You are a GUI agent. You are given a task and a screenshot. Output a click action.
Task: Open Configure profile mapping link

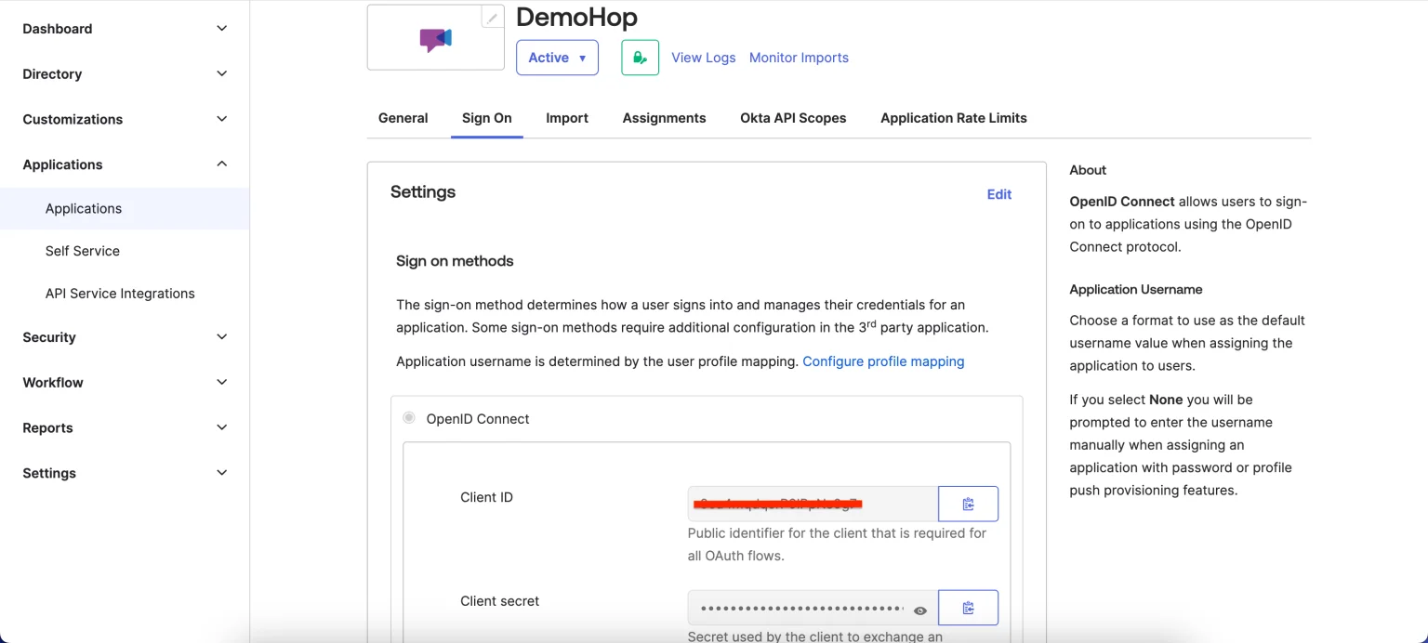[883, 361]
